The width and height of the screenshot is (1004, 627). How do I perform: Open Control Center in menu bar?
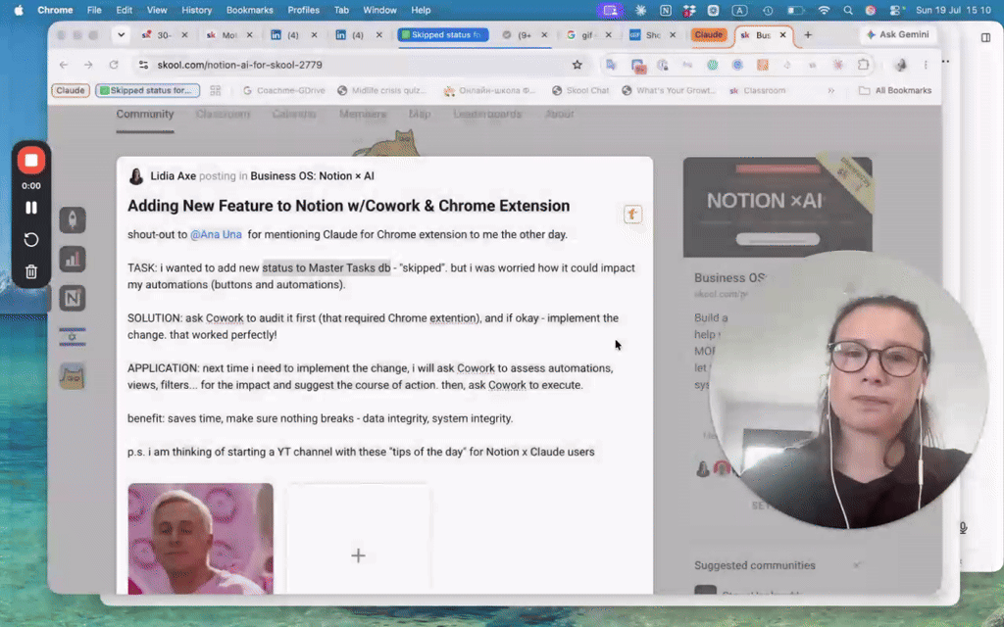(896, 10)
